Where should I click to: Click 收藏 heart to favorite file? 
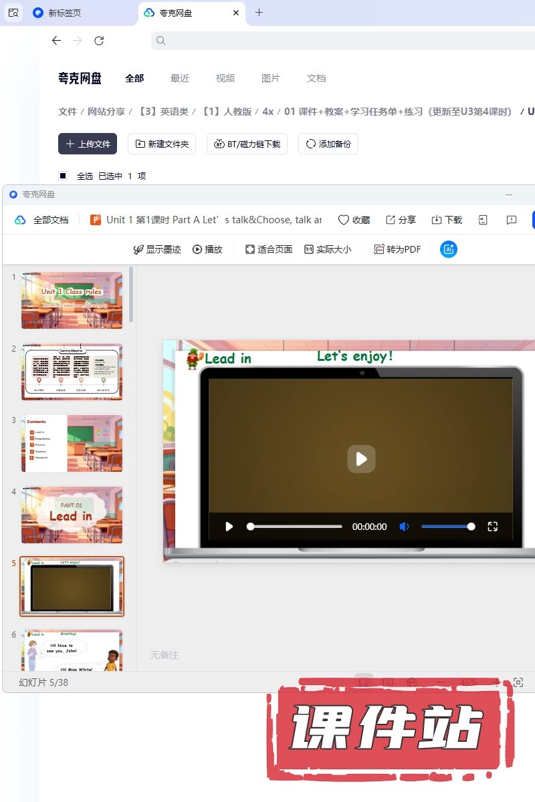click(x=354, y=220)
